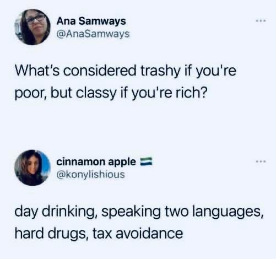
Task: Open more options on Ana Samways' tweet
Action: pyautogui.click(x=261, y=20)
